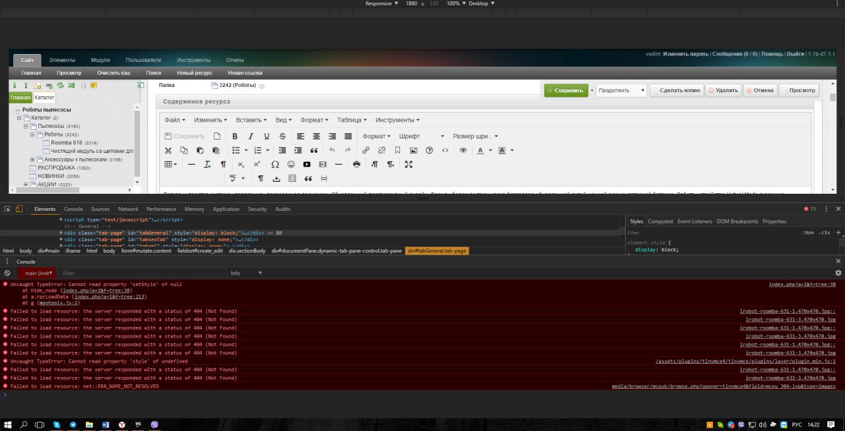Image resolution: width=845 pixels, height=431 pixels.
Task: Toggle fullscreen mode in the editor
Action: tap(409, 164)
